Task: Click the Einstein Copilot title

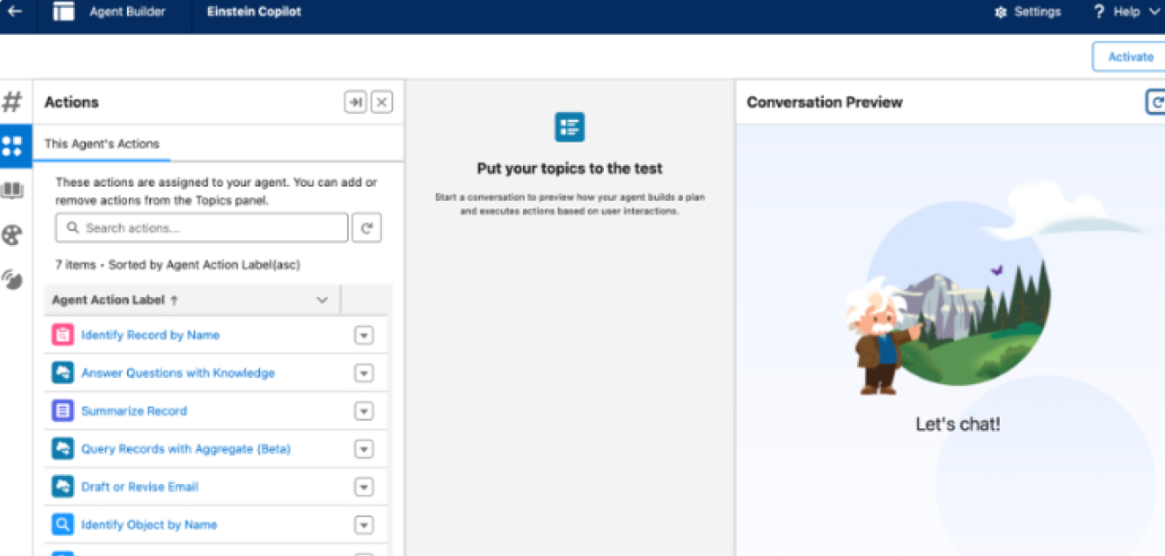Action: tap(254, 12)
